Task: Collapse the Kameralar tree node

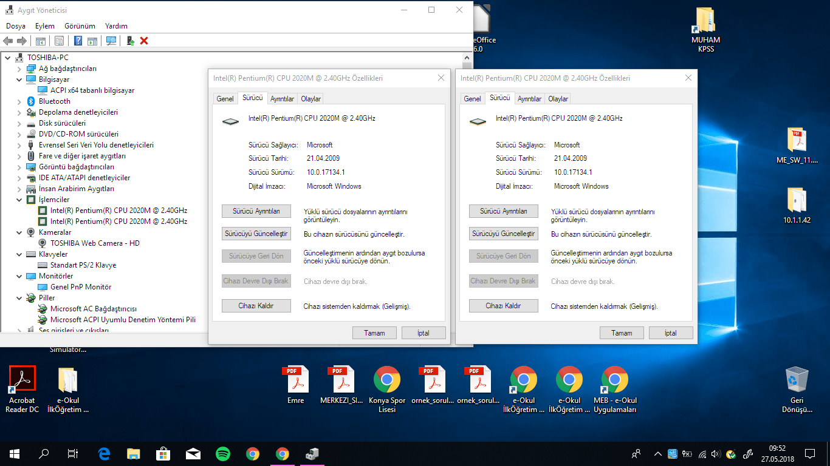Action: point(19,232)
